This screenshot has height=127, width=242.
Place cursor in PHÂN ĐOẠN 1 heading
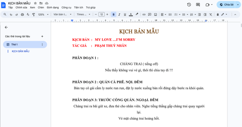(85, 58)
